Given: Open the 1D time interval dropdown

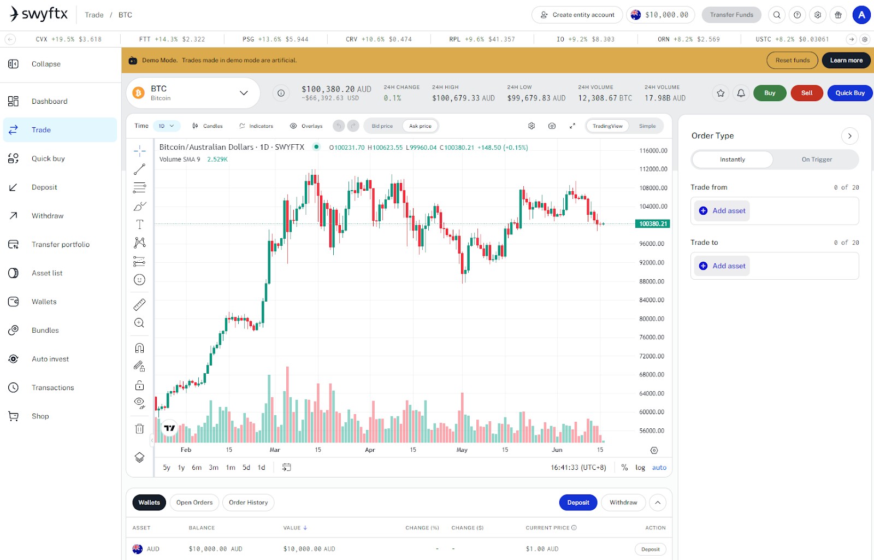Looking at the screenshot, I should [x=167, y=126].
